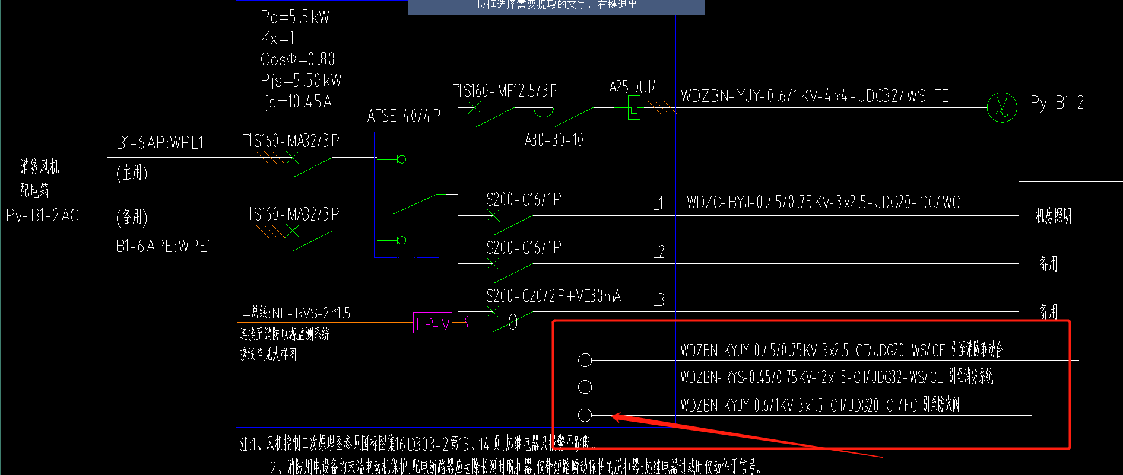
Task: Click lower T1S160-MA32/3P label on backup supply
Action: (x=291, y=214)
